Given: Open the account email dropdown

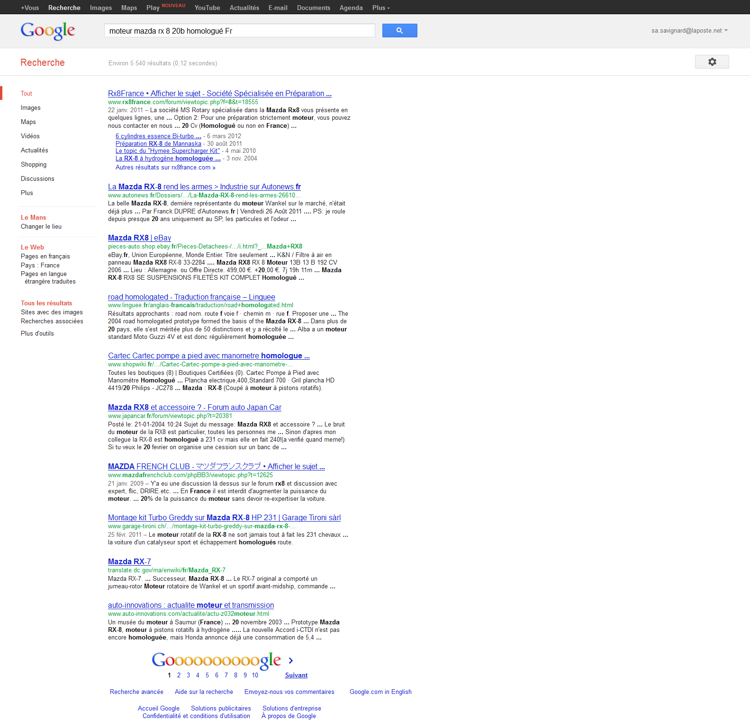Looking at the screenshot, I should [689, 31].
